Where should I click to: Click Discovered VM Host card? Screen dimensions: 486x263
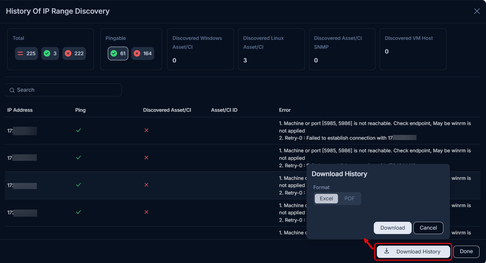413,49
